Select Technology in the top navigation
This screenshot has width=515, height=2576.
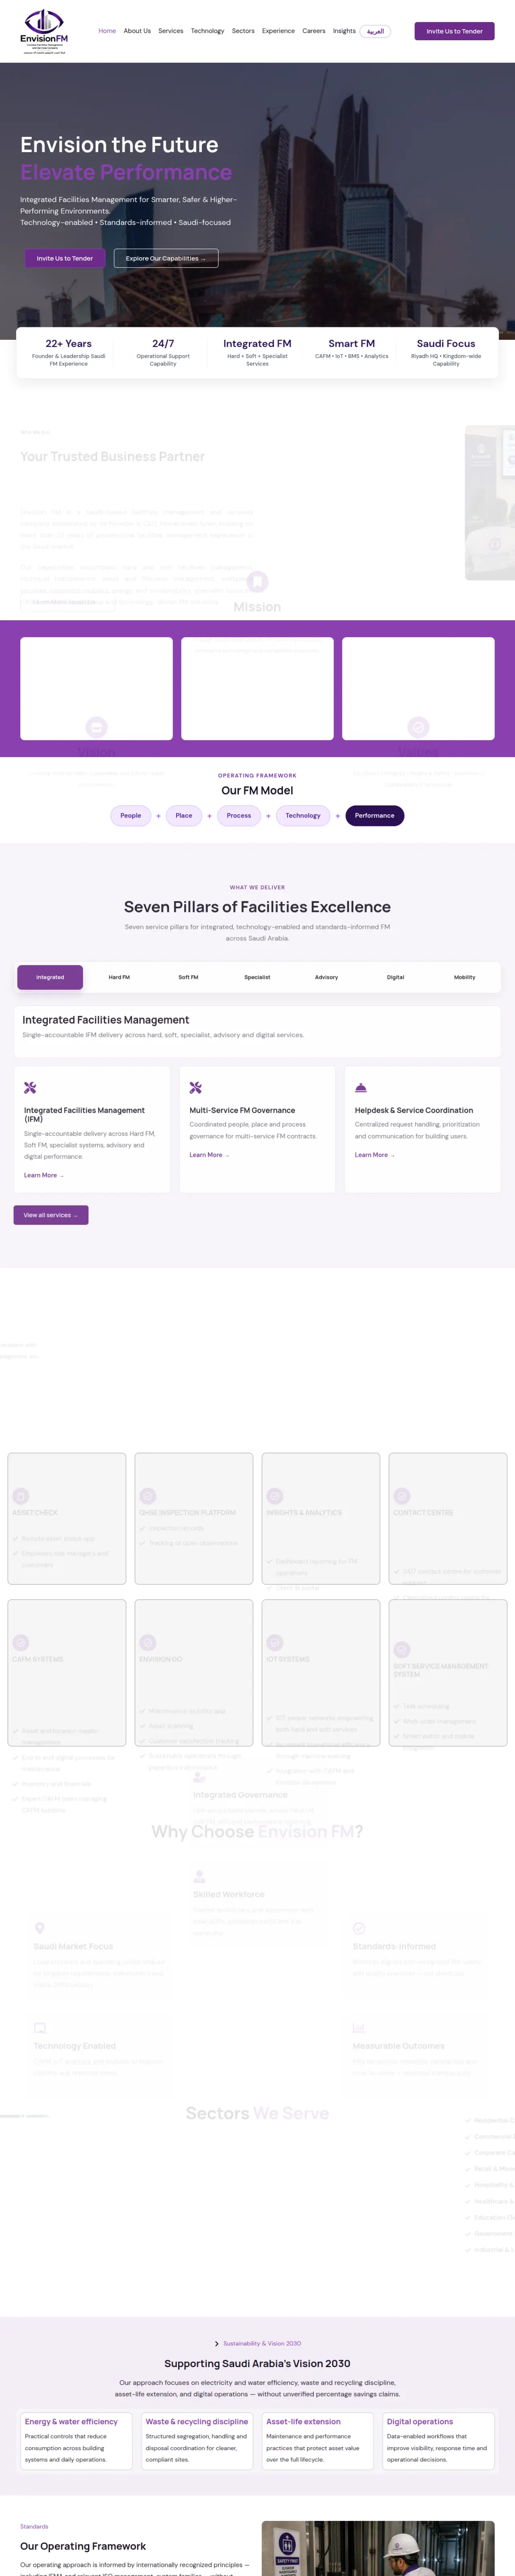point(208,31)
